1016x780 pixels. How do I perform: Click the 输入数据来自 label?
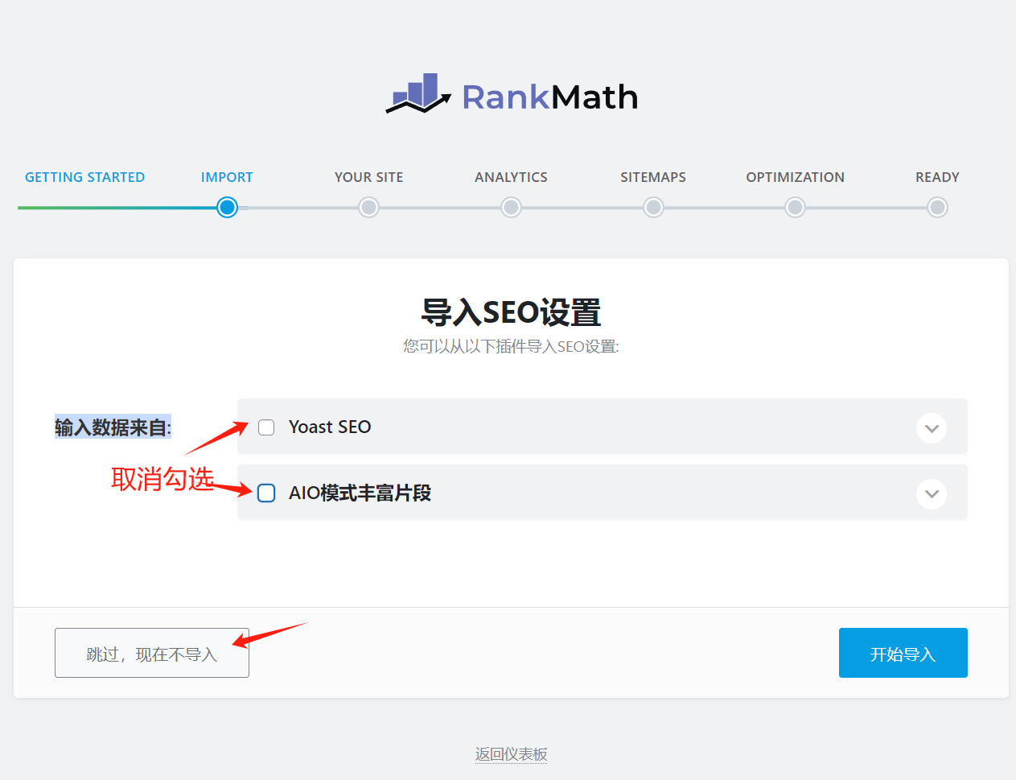pyautogui.click(x=113, y=427)
